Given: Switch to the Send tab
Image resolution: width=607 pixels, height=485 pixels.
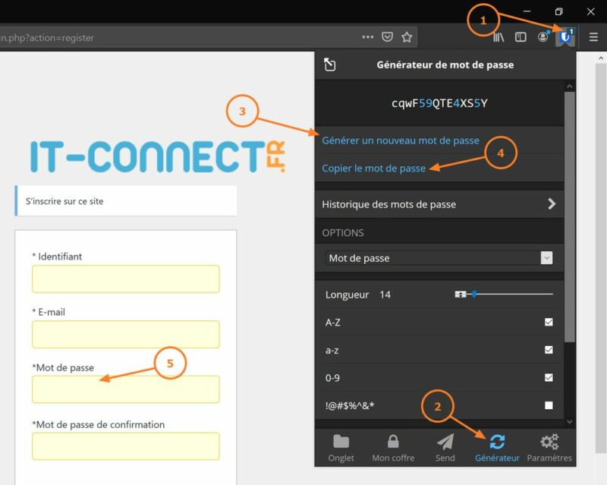Looking at the screenshot, I should (x=445, y=448).
